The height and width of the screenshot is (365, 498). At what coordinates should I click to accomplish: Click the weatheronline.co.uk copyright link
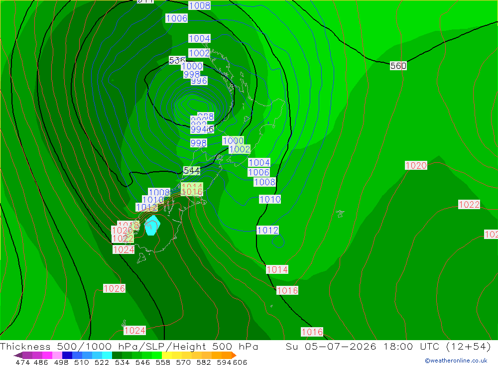[456, 361]
